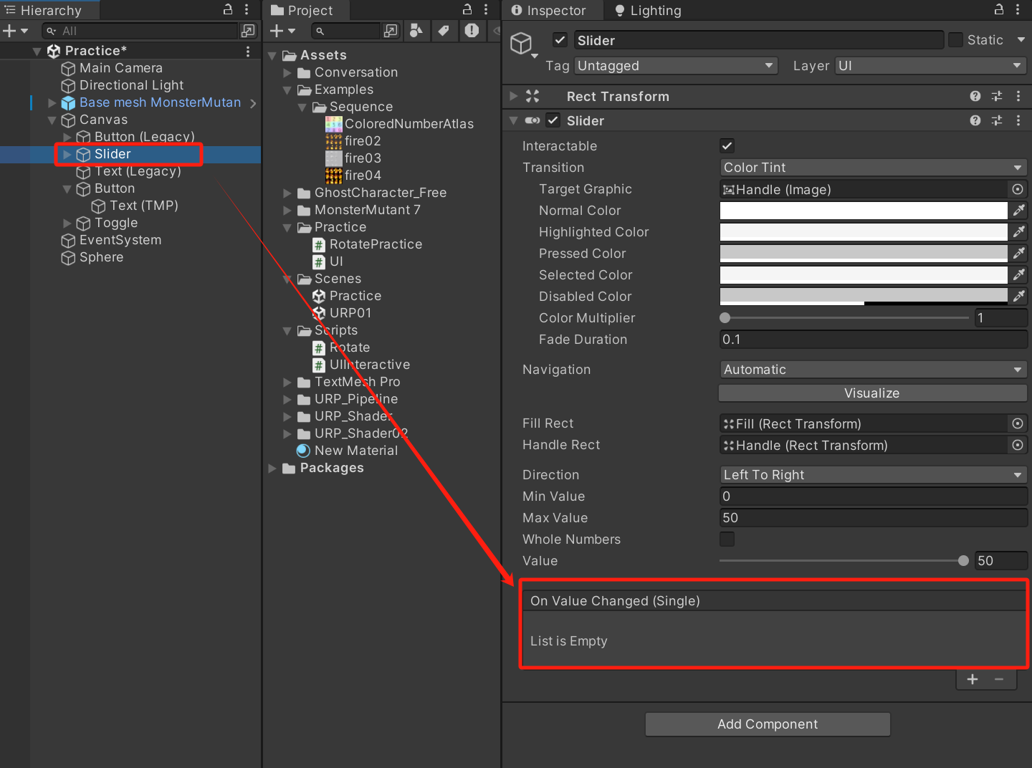Click the Visualize navigation button
The height and width of the screenshot is (768, 1032).
click(872, 393)
